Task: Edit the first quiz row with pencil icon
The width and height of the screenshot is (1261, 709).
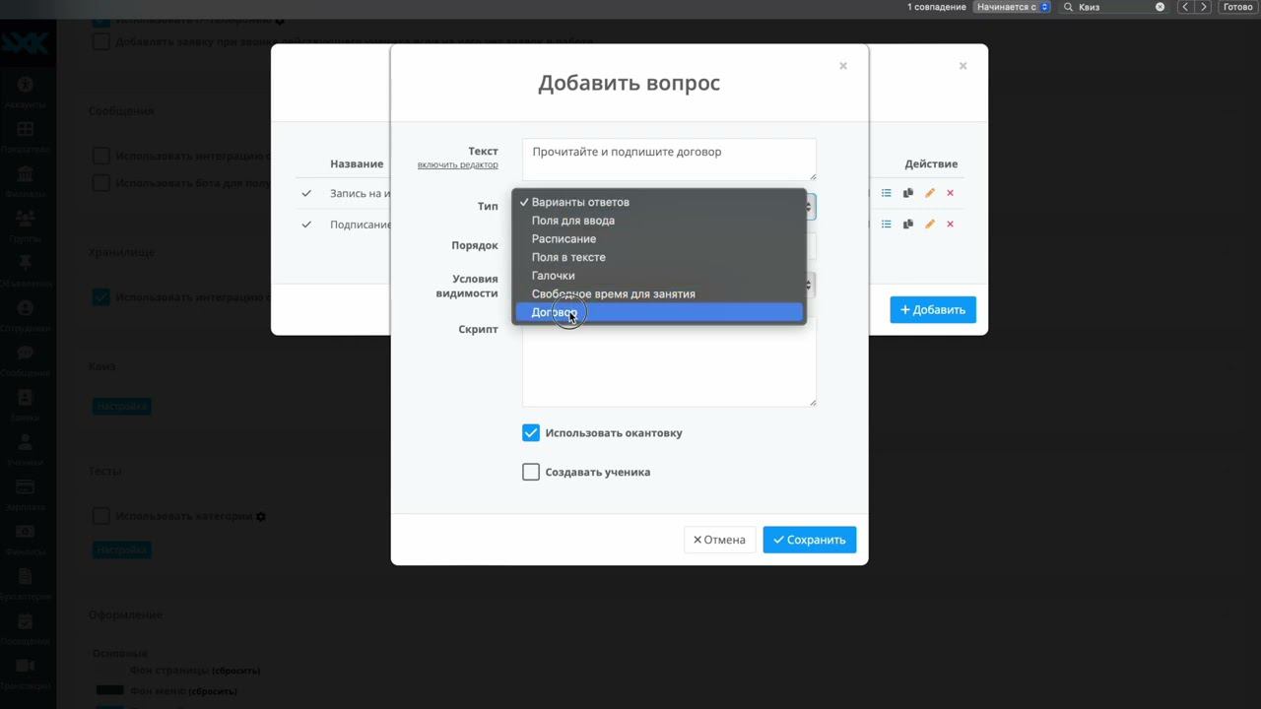Action: [x=929, y=193]
